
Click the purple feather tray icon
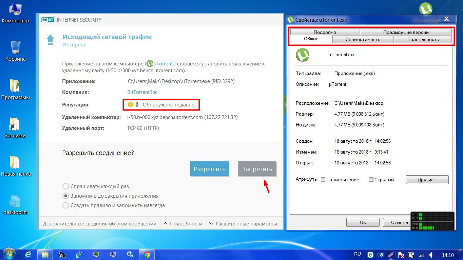(391, 255)
